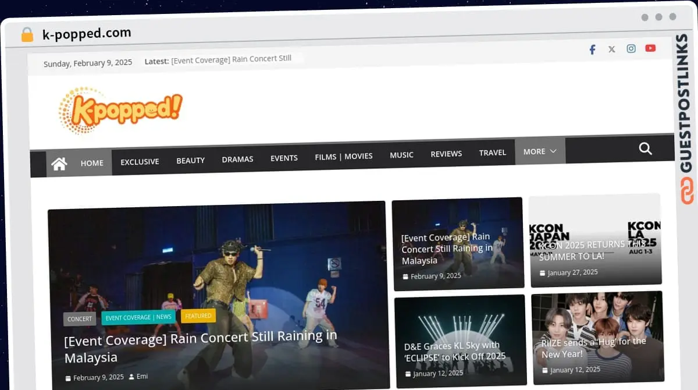698x390 pixels.
Task: Click the TRAVEL navigation item
Action: tap(493, 153)
